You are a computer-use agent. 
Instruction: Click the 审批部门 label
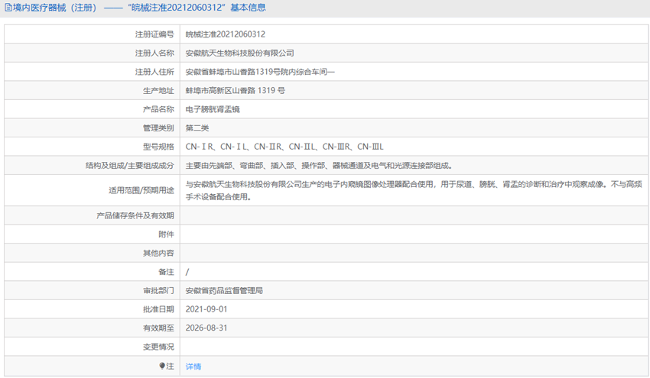[x=158, y=291]
